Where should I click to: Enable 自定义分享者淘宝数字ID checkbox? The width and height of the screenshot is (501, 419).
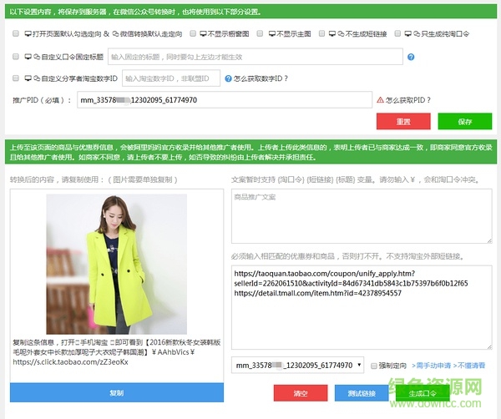point(15,78)
